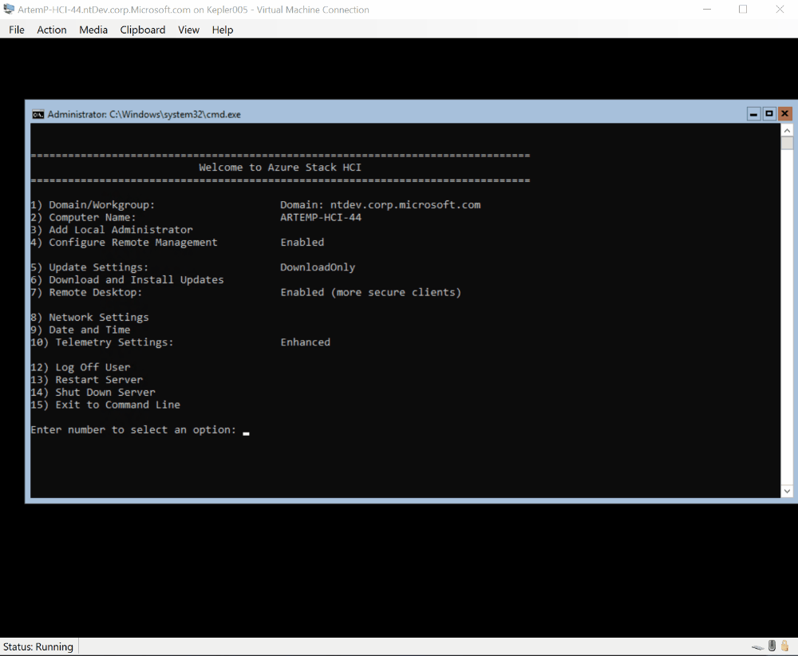Open the Help menu
The image size is (798, 656).
click(223, 30)
